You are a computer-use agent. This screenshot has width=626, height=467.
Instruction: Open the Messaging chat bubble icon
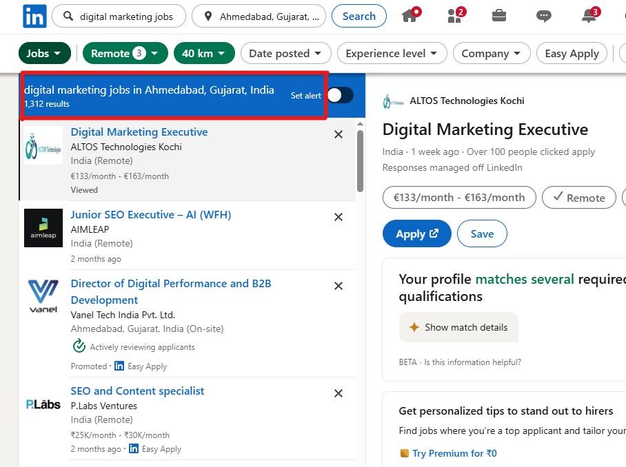tap(544, 17)
